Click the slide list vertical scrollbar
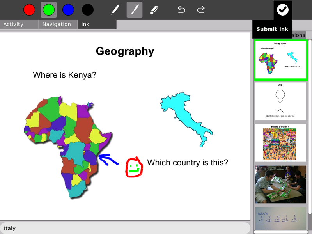 [x=310, y=128]
